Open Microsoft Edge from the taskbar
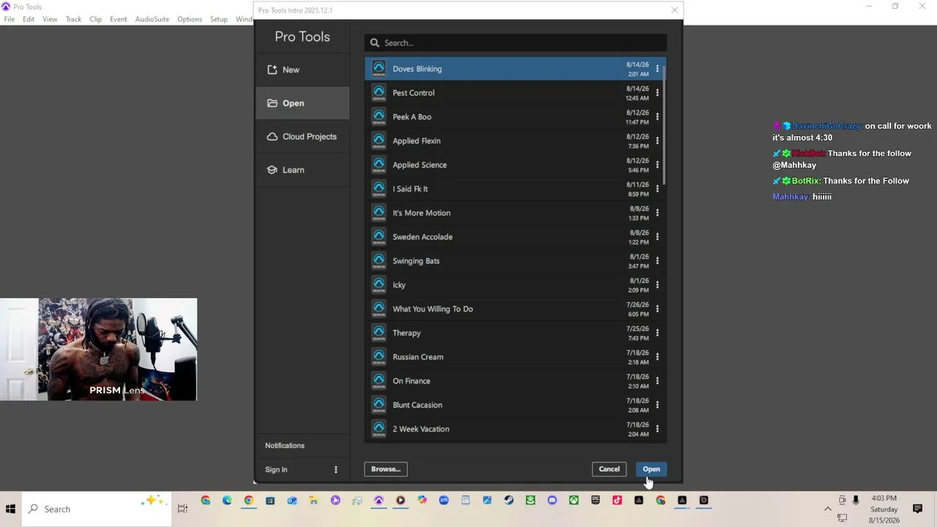Viewport: 937px width, 527px height. pyautogui.click(x=227, y=501)
